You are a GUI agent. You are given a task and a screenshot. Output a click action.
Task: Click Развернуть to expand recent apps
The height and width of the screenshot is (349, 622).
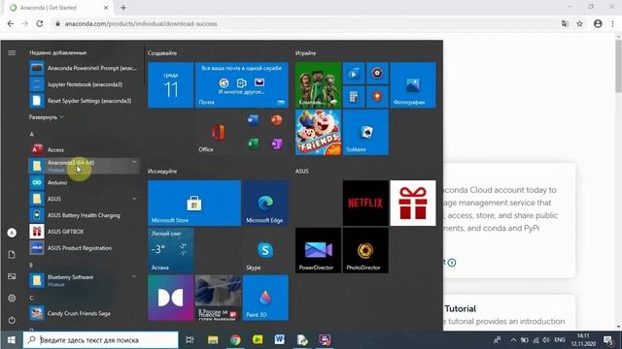[x=46, y=117]
